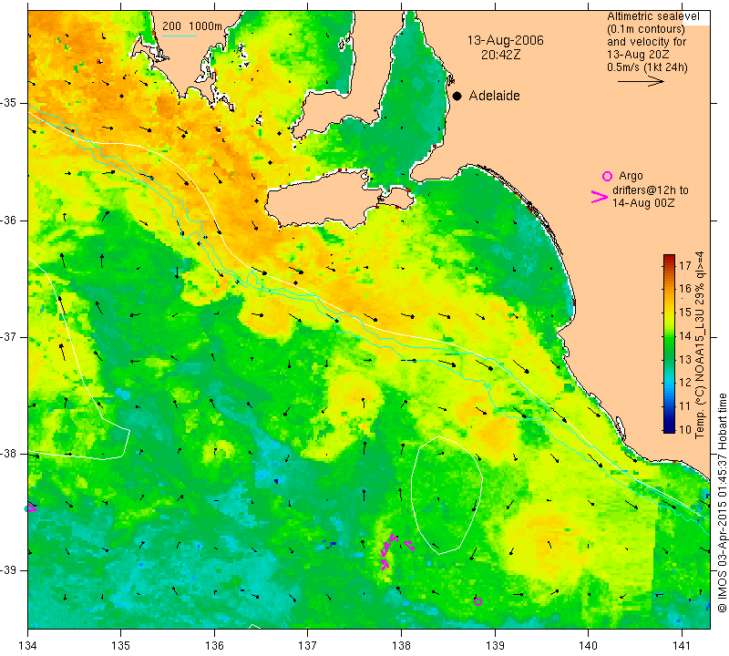Click the '13-Aug 20Z' legend line
Screen dimensions: 729x656
[x=638, y=55]
